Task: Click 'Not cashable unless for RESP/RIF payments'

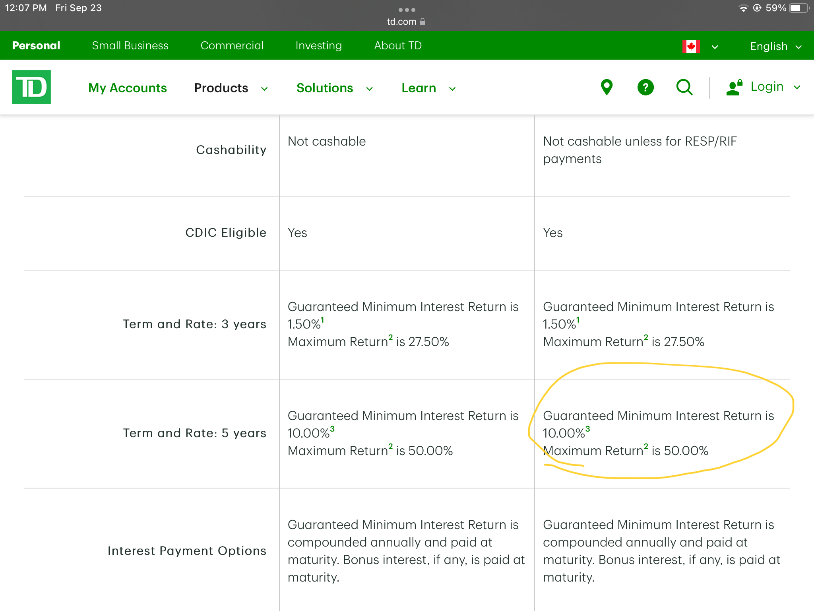Action: tap(640, 150)
